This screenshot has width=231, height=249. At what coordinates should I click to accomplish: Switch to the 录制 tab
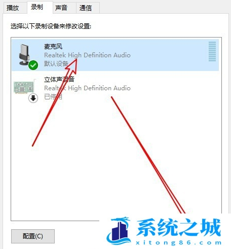point(37,7)
